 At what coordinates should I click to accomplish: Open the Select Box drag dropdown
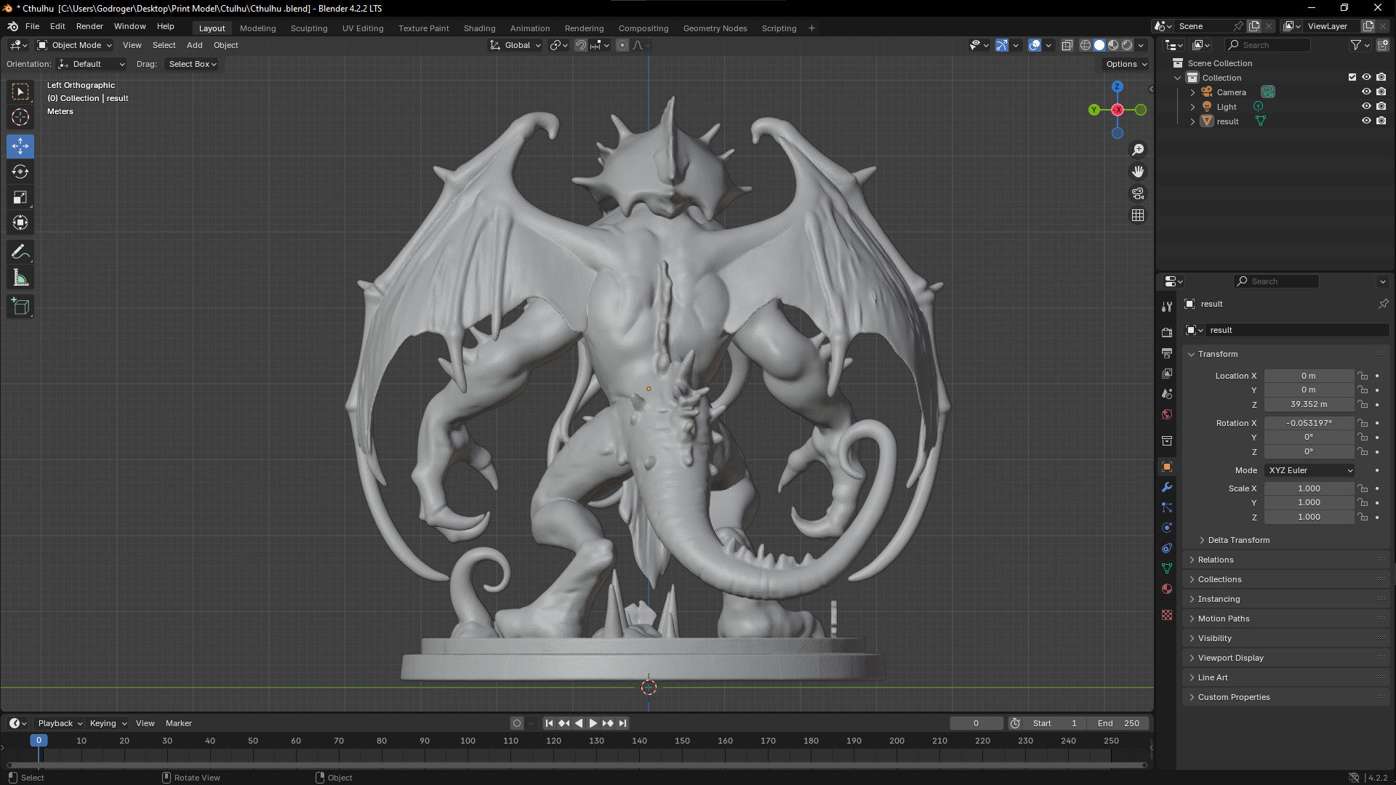click(192, 64)
